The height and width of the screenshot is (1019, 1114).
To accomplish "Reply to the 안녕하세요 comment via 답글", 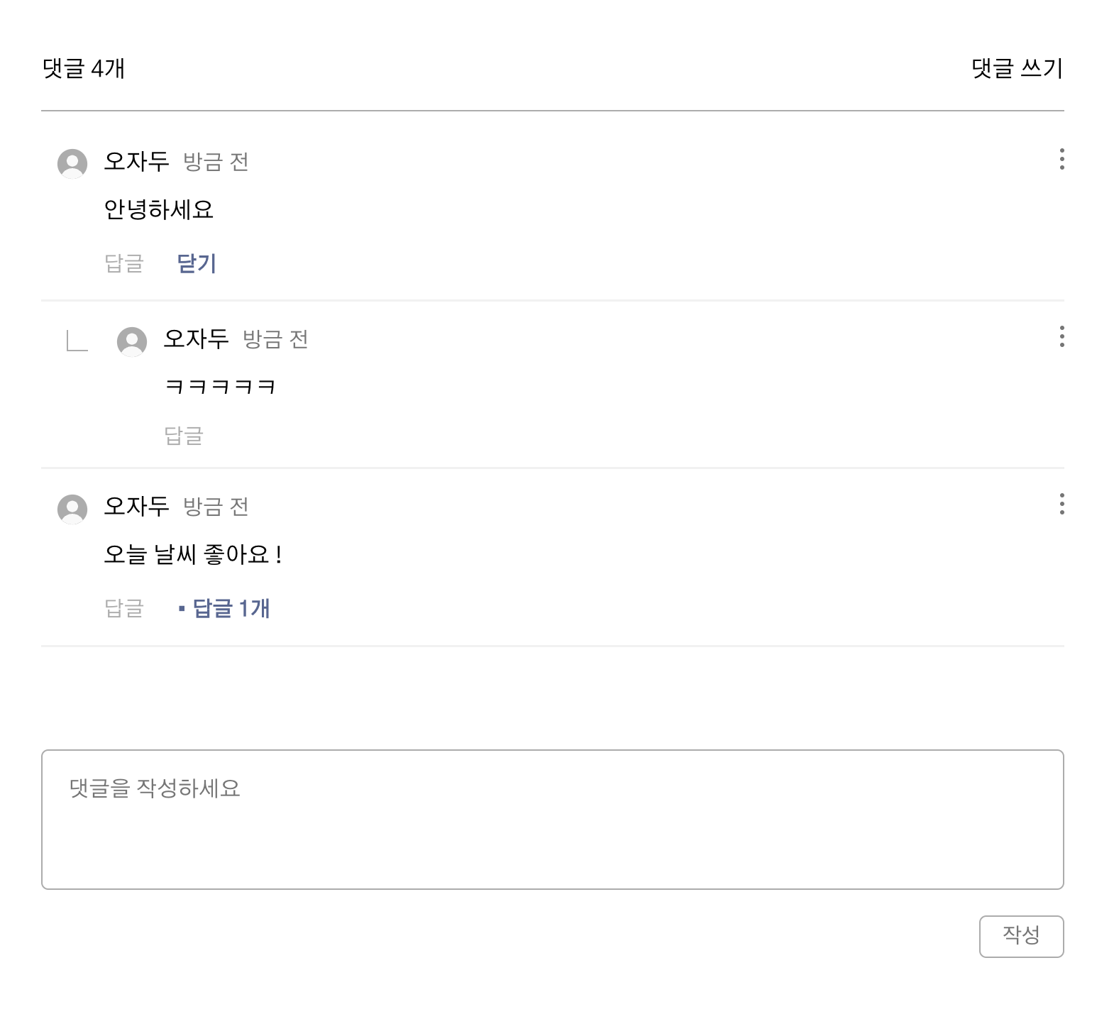I will (x=124, y=263).
